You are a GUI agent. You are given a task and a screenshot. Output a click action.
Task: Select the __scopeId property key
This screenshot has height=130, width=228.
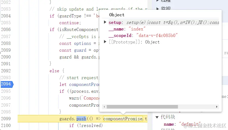pyautogui.click(x=120, y=35)
